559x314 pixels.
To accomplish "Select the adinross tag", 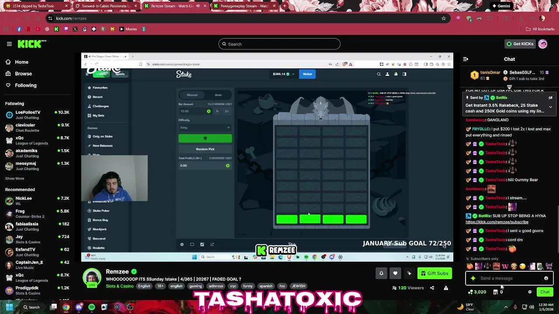I will (216, 286).
